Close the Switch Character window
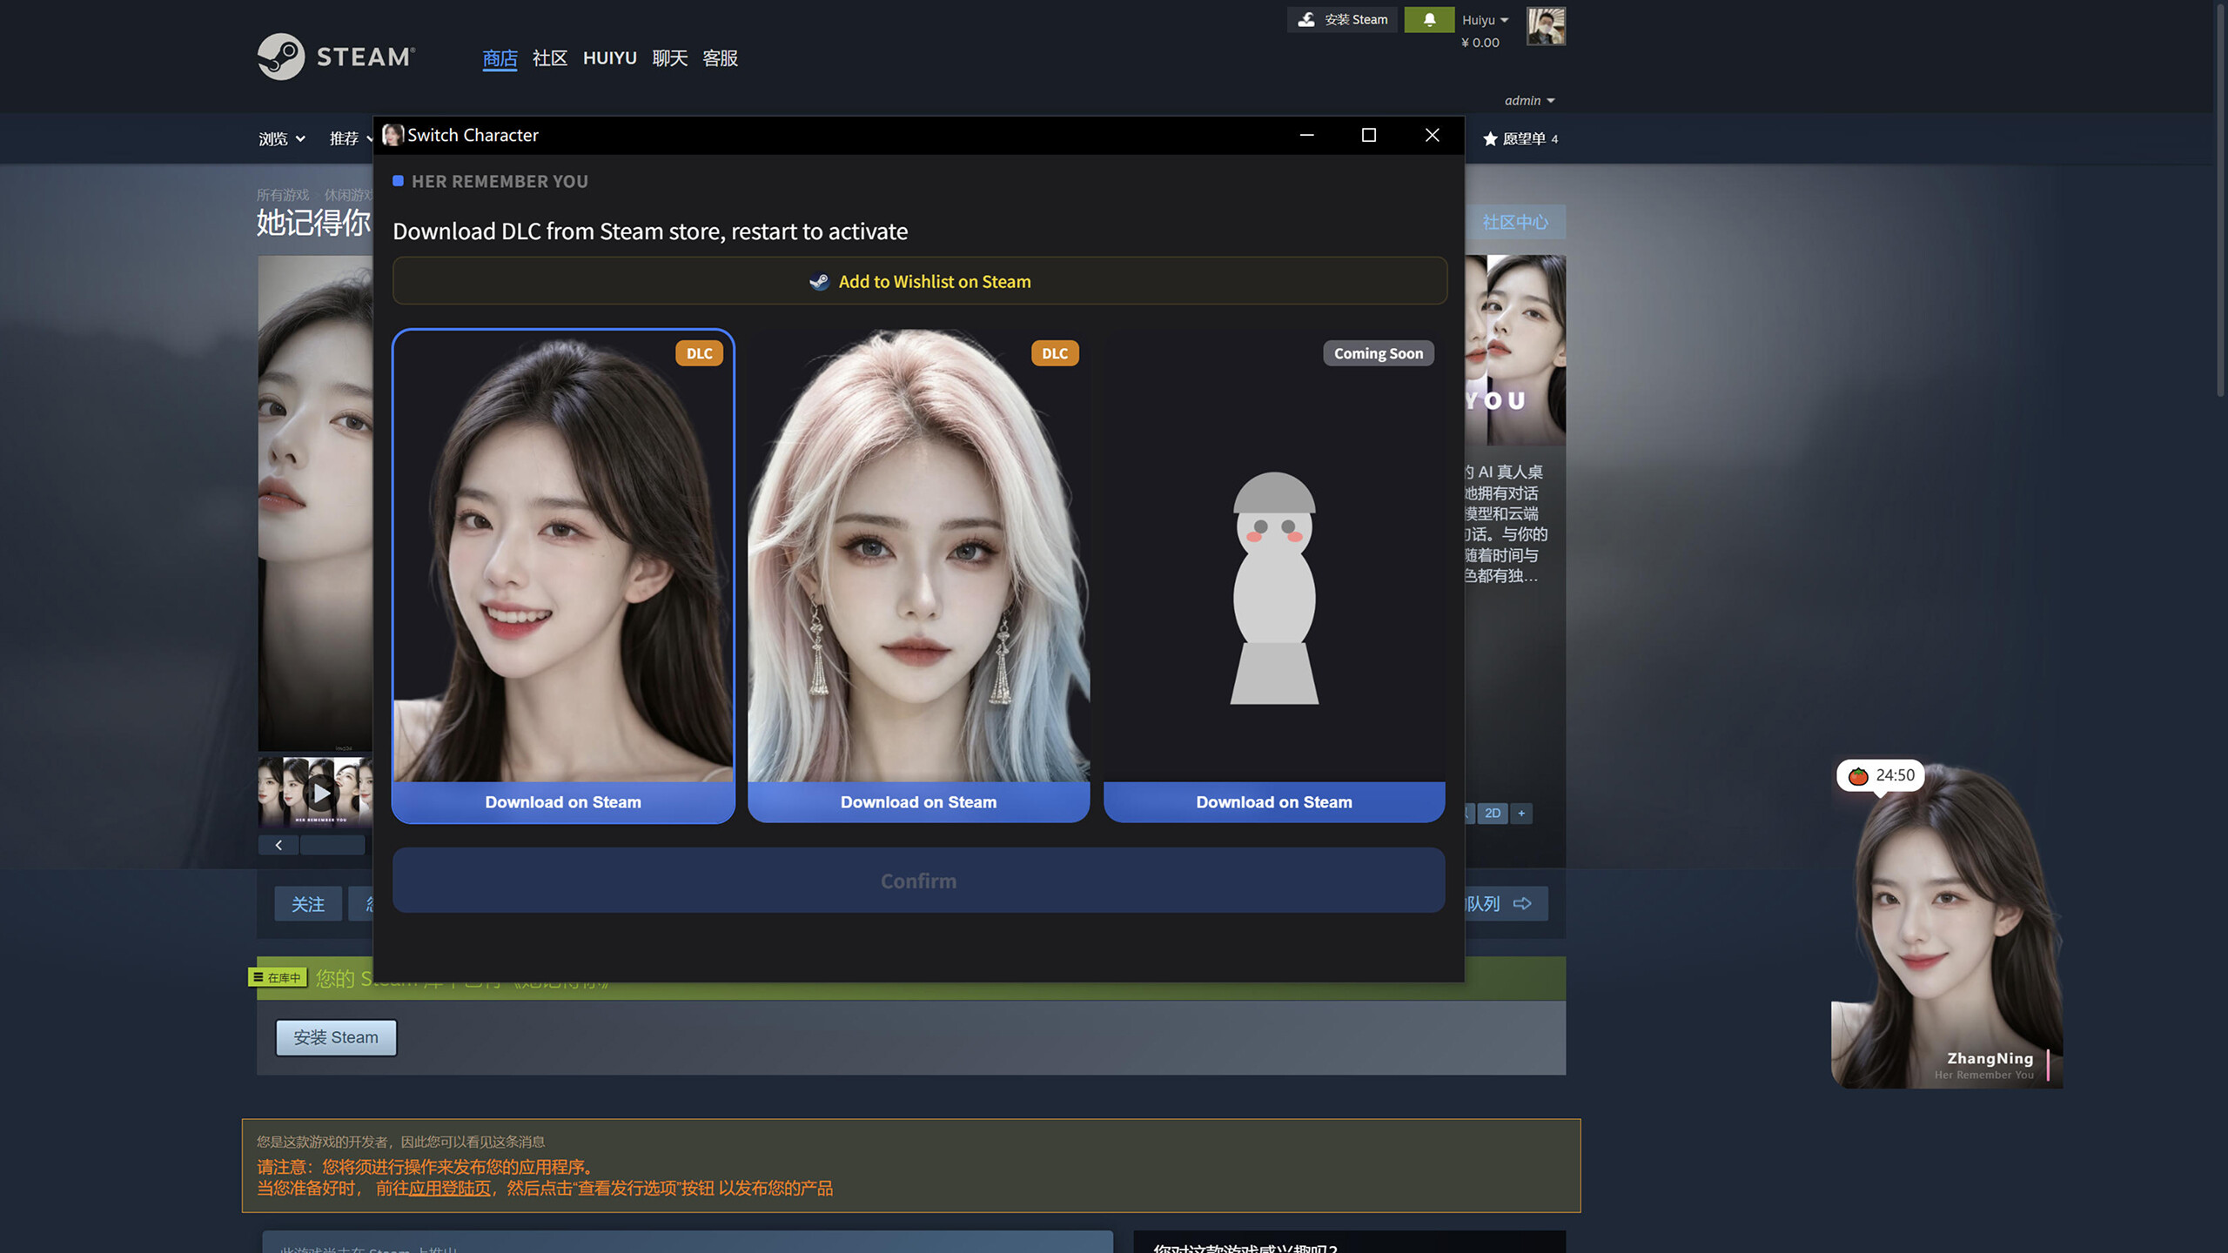Screen dimensions: 2228x1253 pos(1432,135)
